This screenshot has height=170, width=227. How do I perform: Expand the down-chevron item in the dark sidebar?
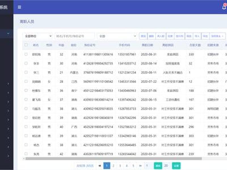click(8, 34)
